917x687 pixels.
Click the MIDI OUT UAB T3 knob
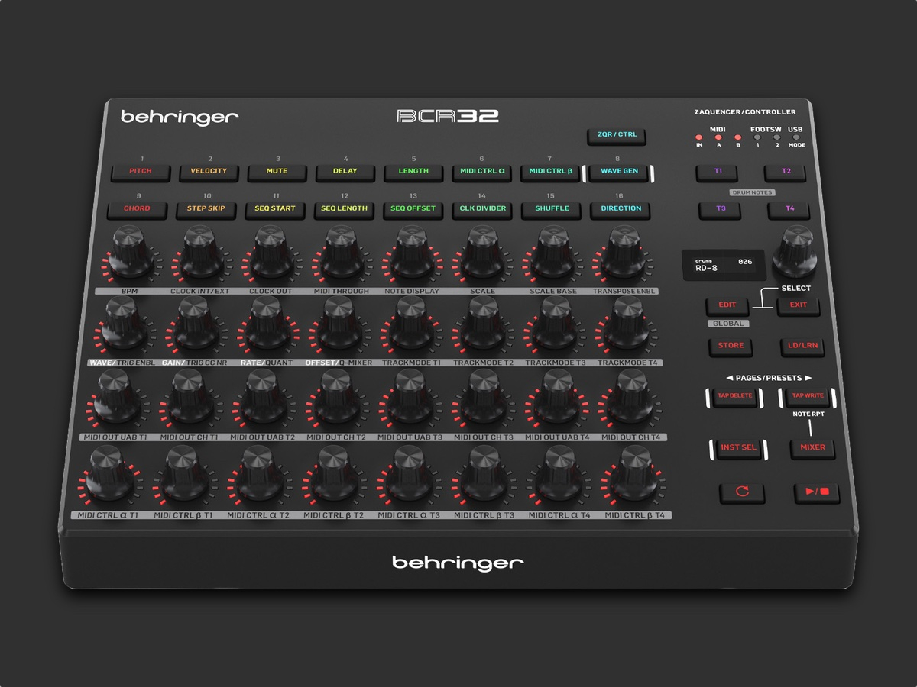point(410,397)
